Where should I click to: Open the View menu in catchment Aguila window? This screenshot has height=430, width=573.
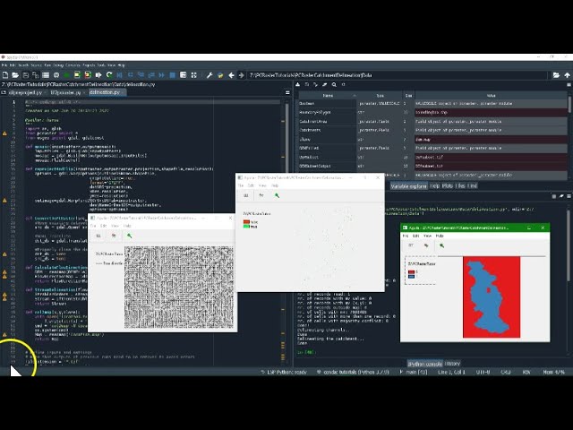coord(427,236)
